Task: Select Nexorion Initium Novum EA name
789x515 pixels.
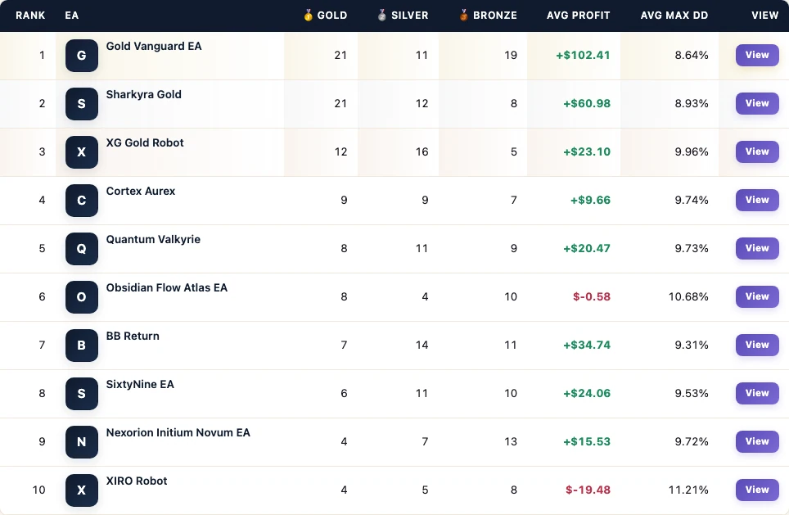Action: click(x=178, y=433)
